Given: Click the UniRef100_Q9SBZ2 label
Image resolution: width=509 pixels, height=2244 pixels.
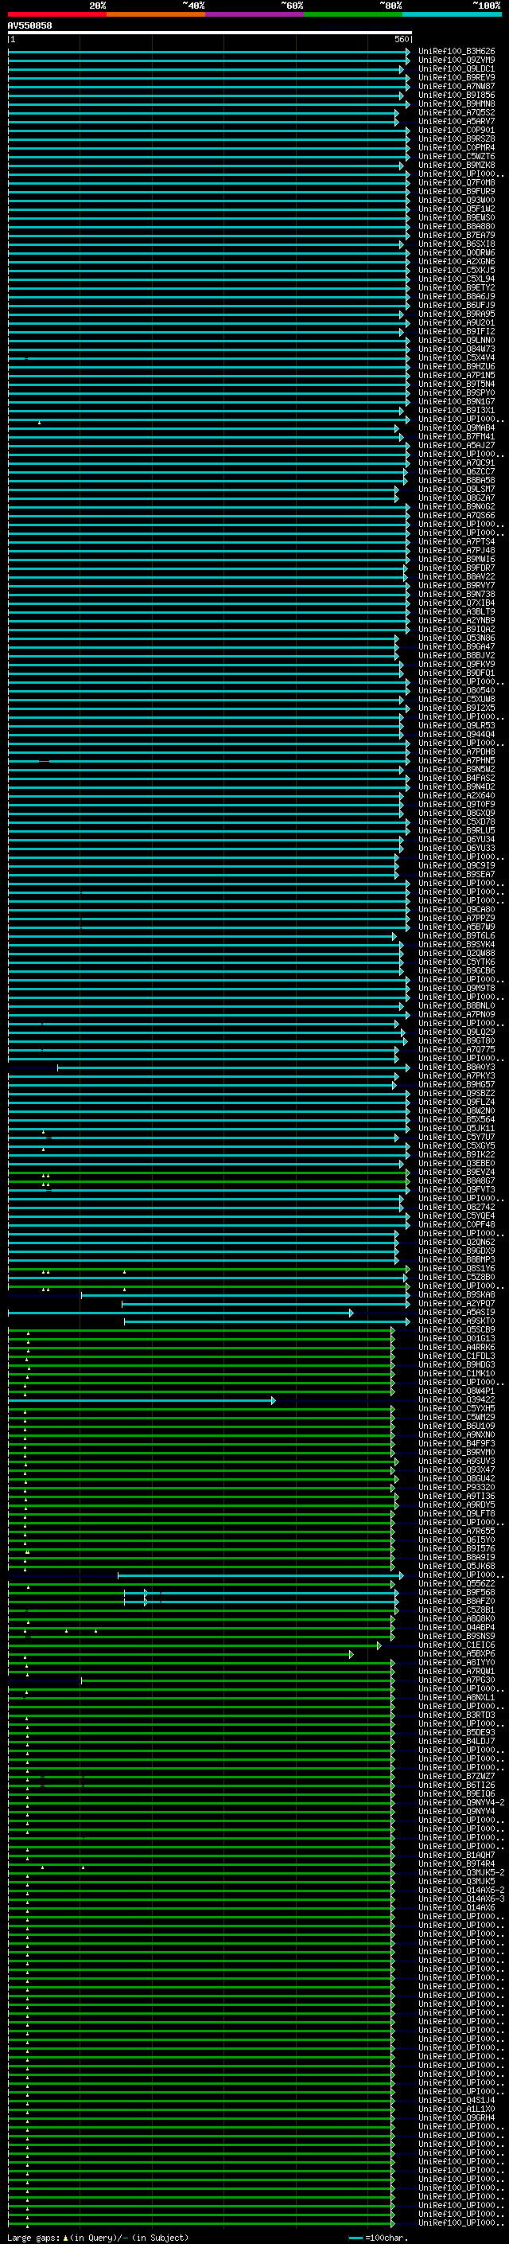Looking at the screenshot, I should pyautogui.click(x=457, y=1093).
